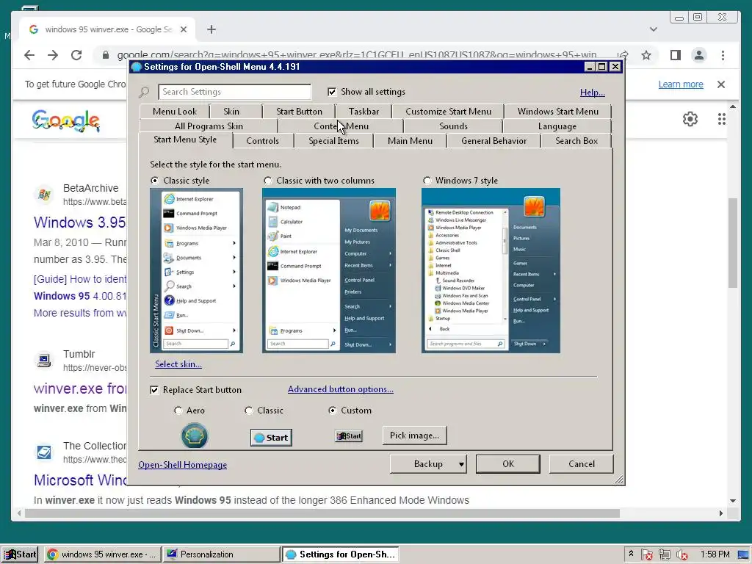Open the Chrome profile avatar
Screen dimensions: 752x564
699,55
